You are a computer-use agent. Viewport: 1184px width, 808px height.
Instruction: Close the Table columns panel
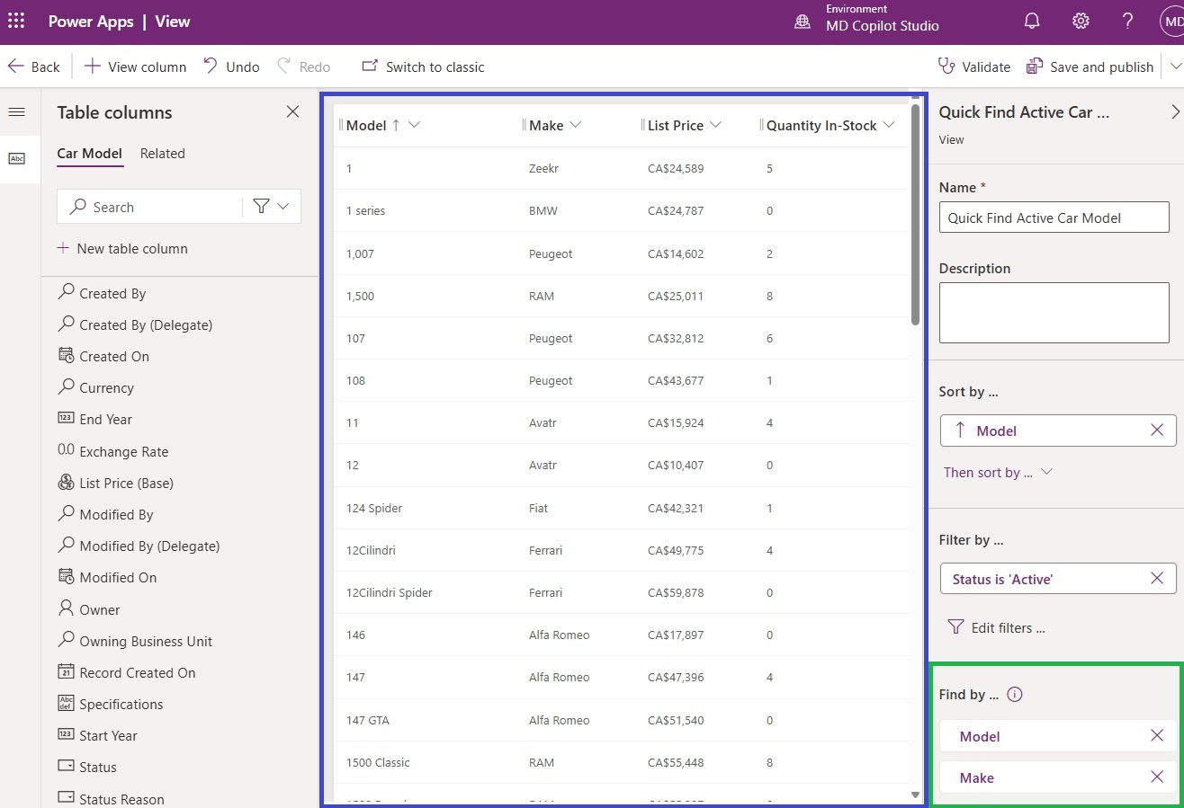(292, 111)
